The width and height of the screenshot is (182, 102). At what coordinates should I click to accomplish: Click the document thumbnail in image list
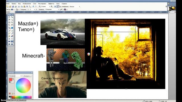pyautogui.click(x=171, y=8)
